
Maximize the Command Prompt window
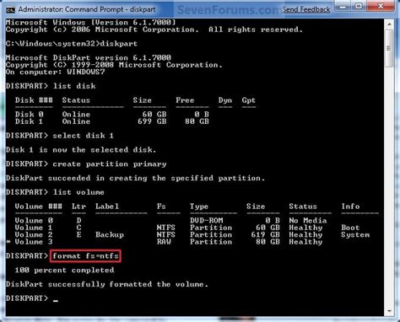[359, 6]
